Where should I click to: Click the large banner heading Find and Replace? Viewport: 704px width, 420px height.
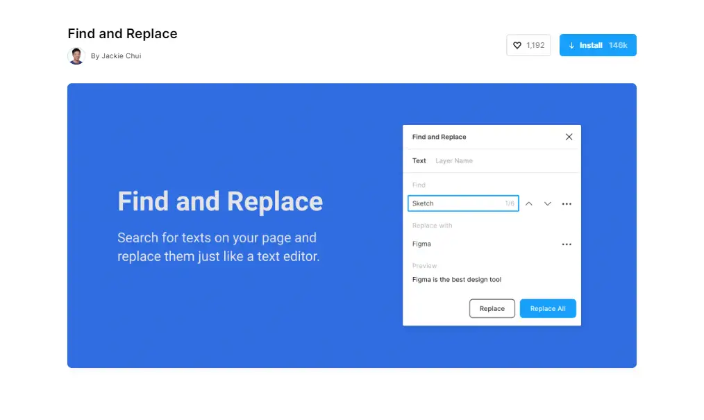click(x=220, y=201)
